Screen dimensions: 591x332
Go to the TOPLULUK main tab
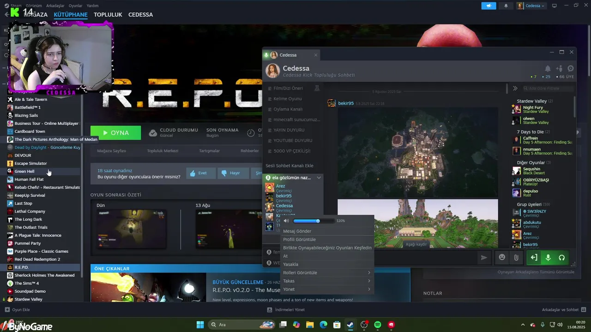point(108,14)
